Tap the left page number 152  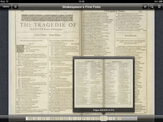22,11
